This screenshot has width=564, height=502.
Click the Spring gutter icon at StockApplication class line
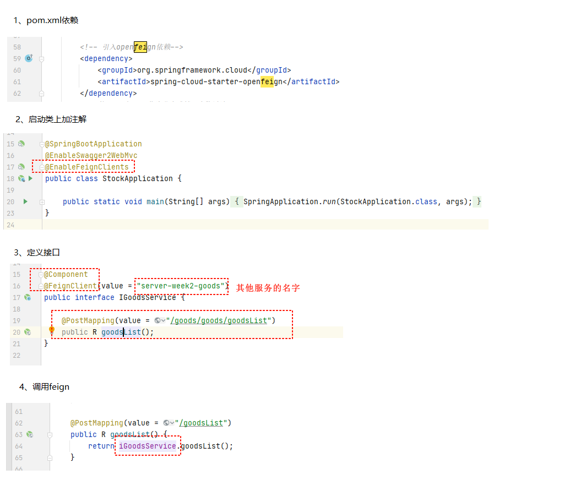(21, 178)
